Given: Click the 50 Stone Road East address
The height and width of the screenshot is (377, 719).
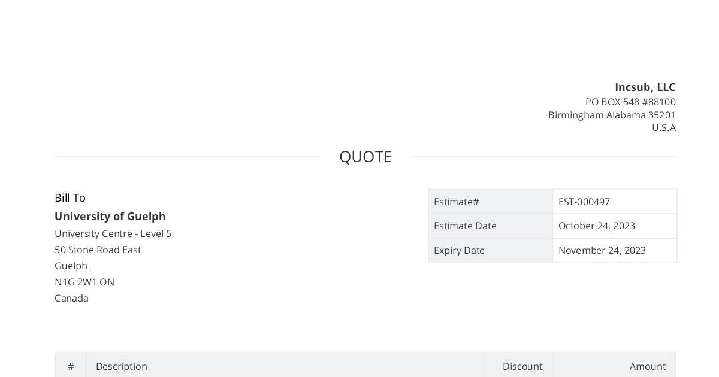Looking at the screenshot, I should coord(98,250).
